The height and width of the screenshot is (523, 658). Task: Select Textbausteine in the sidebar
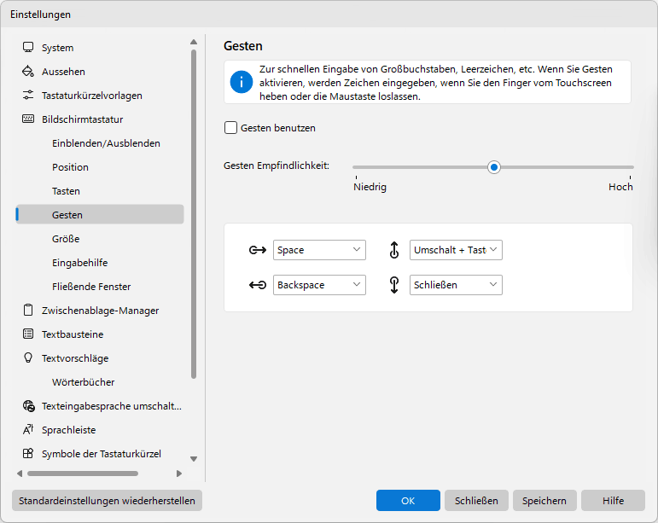point(100,334)
